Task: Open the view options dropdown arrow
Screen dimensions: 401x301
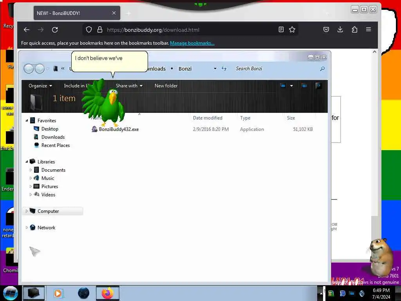Action: tap(291, 86)
